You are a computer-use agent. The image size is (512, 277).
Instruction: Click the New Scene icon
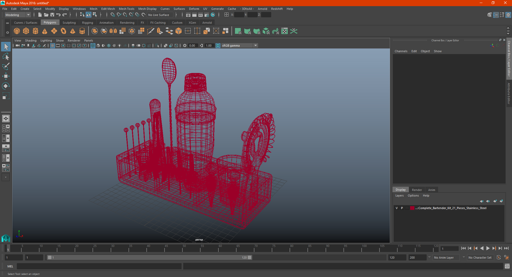(40, 15)
